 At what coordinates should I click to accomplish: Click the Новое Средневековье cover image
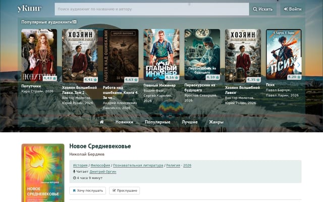[x=43, y=173]
